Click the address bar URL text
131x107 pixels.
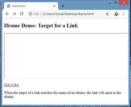point(68,14)
